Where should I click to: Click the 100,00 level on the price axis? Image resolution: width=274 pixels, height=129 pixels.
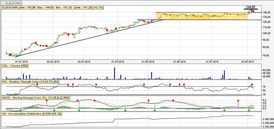click(267, 33)
